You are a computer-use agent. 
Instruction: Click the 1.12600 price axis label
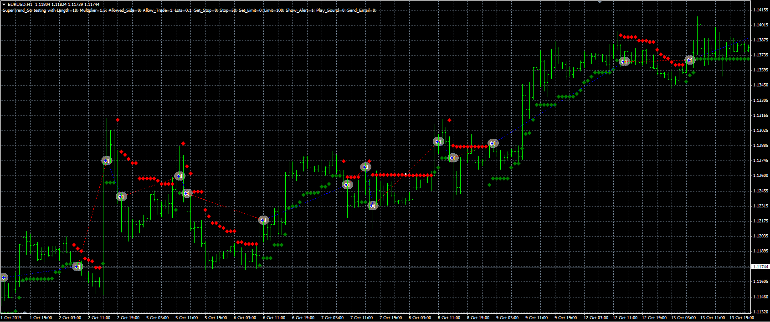click(x=760, y=176)
